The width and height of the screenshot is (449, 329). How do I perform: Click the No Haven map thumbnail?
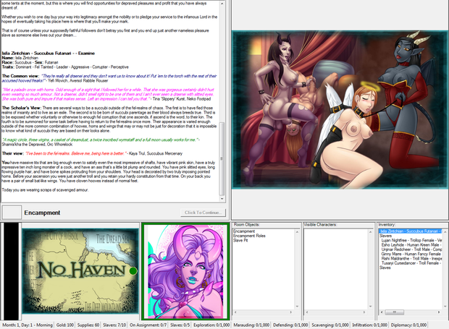click(x=80, y=270)
